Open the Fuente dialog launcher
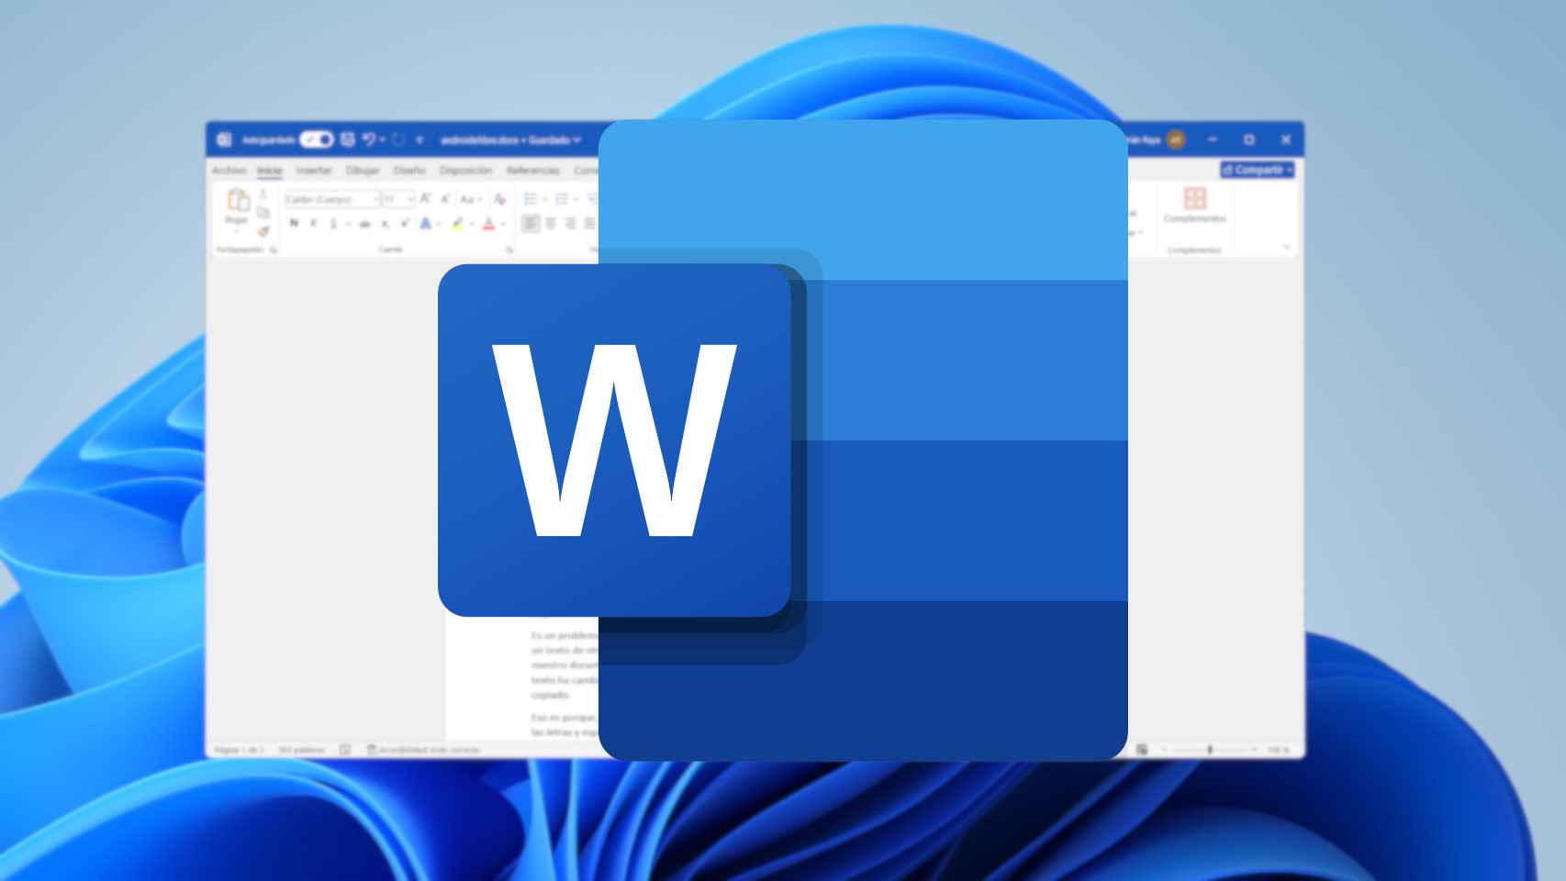 pos(509,250)
